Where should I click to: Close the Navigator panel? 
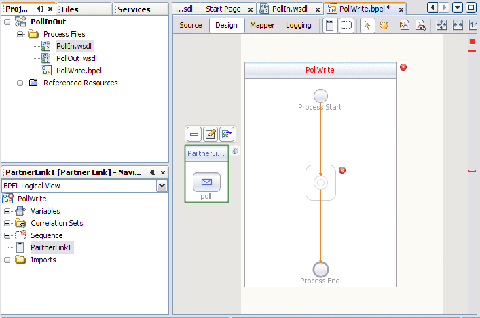click(x=163, y=172)
